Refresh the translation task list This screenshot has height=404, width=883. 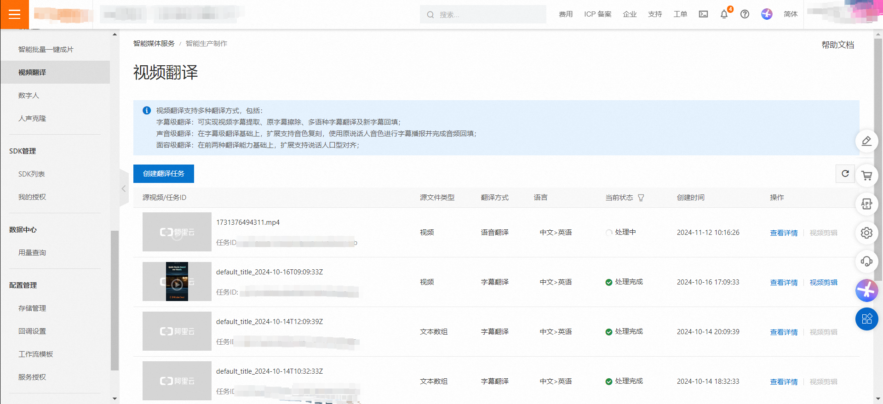click(845, 174)
